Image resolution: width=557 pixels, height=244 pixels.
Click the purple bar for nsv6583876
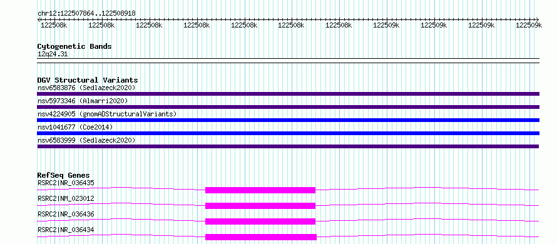tap(288, 94)
